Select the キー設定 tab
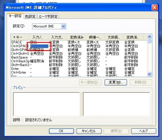Screen dimensions: 162x140 15,16
